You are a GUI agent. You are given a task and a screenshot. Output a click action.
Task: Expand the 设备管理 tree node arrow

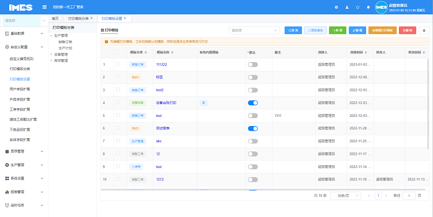pos(51,54)
